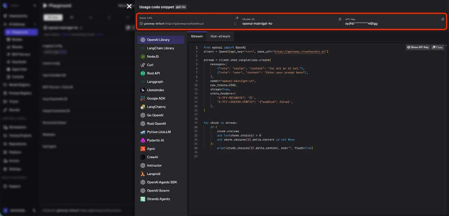Click the Show API Key button

(x=418, y=47)
